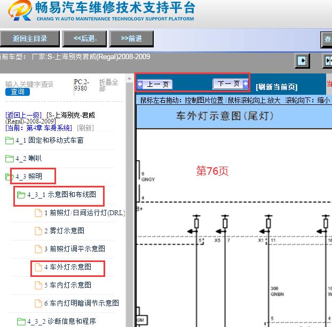Go back with <<后退 button
Screen dimensions: 332x327
point(84,39)
